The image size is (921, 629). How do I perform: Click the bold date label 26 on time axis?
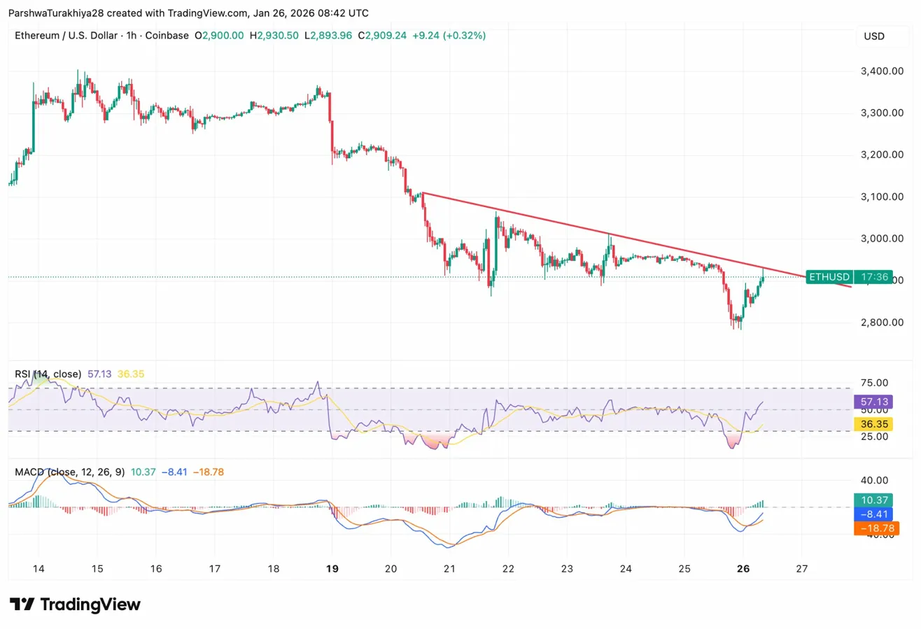(x=743, y=568)
